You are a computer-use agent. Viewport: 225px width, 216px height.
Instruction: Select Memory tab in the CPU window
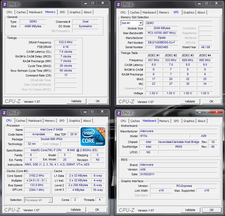pos(50,121)
